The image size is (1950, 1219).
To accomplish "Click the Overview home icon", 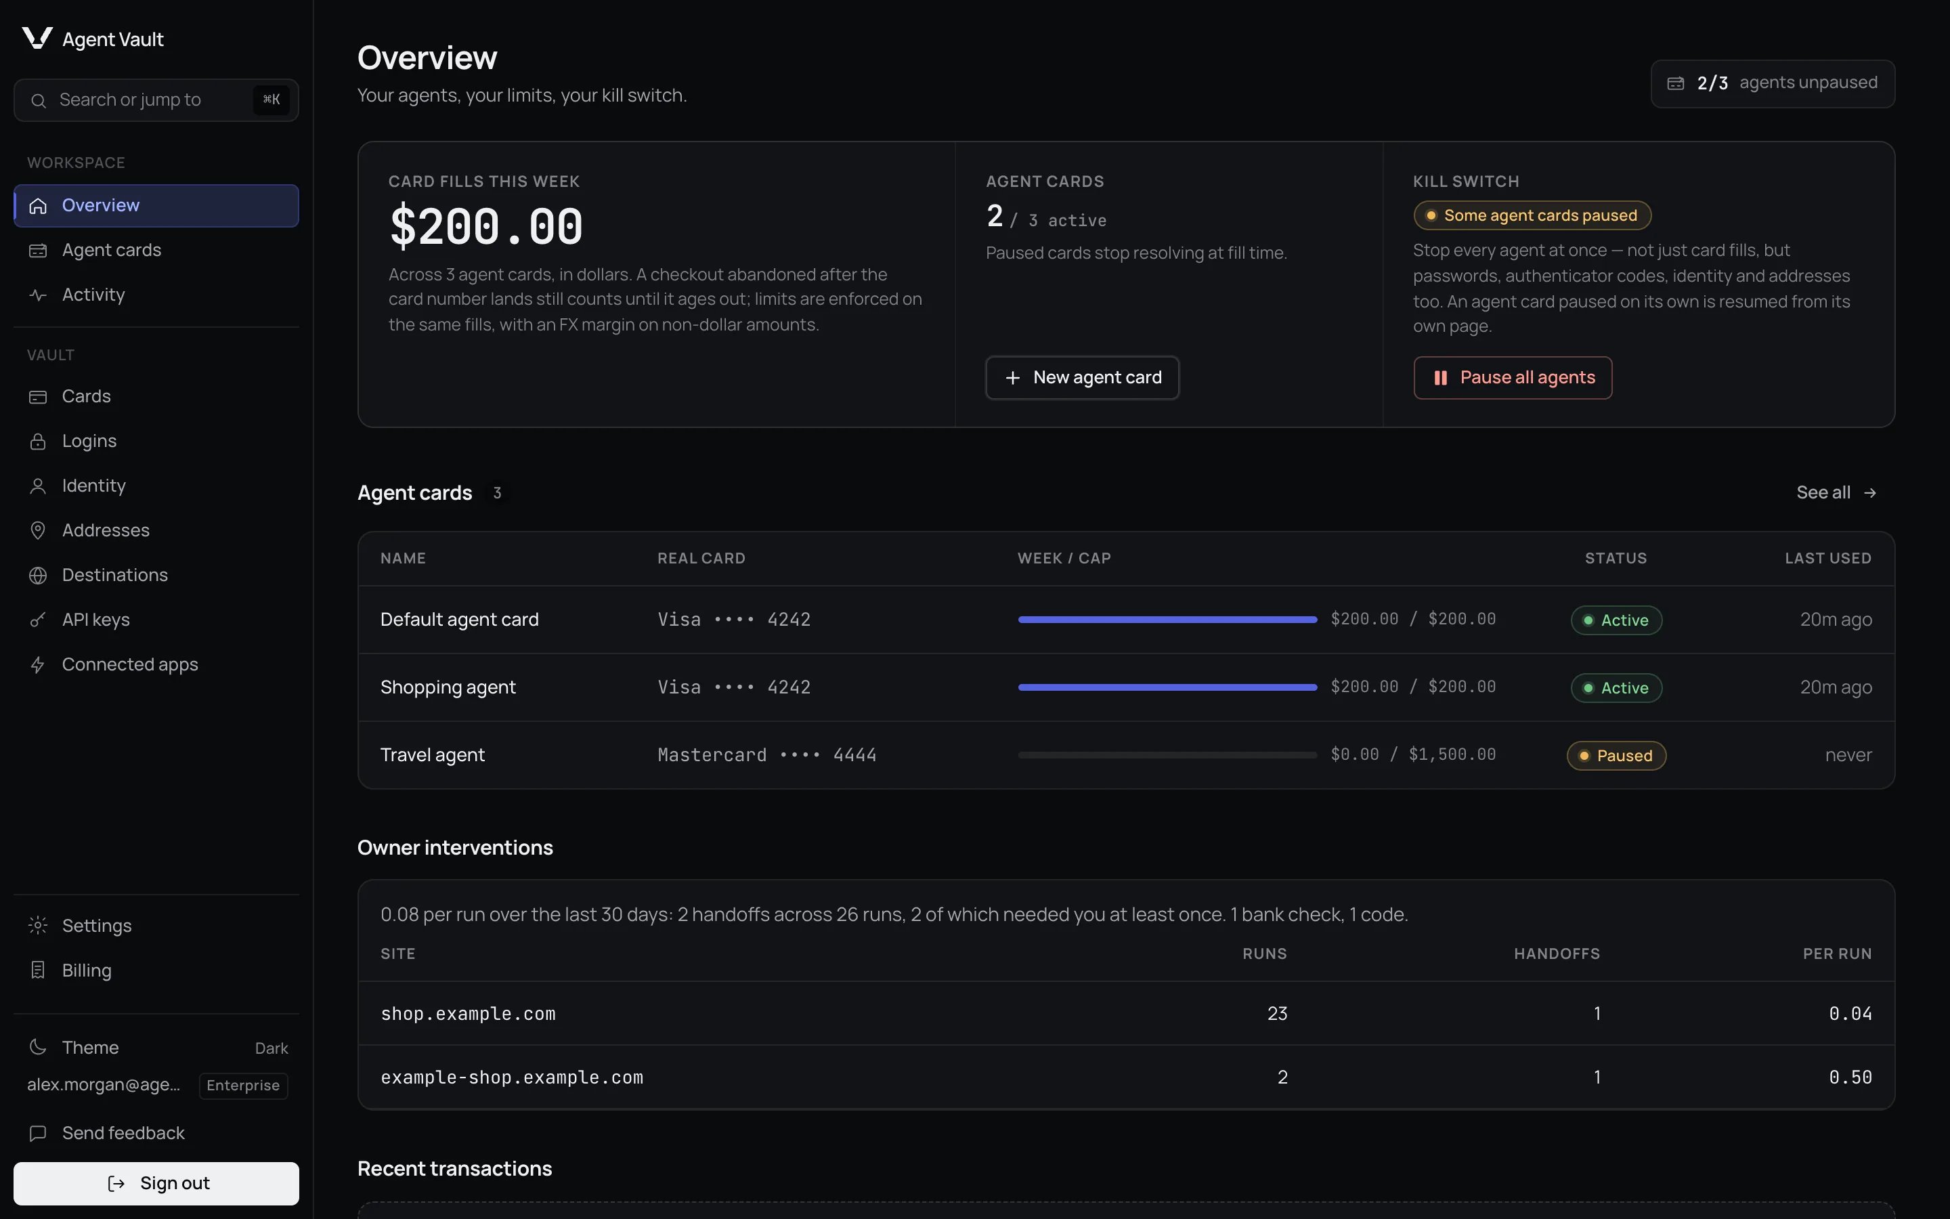I will pyautogui.click(x=38, y=206).
